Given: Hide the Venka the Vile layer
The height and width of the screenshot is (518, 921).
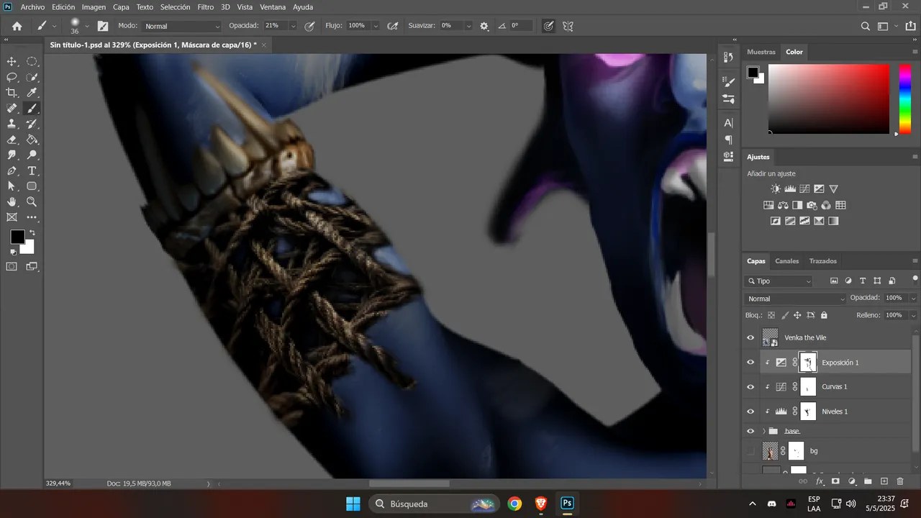Looking at the screenshot, I should pyautogui.click(x=750, y=337).
